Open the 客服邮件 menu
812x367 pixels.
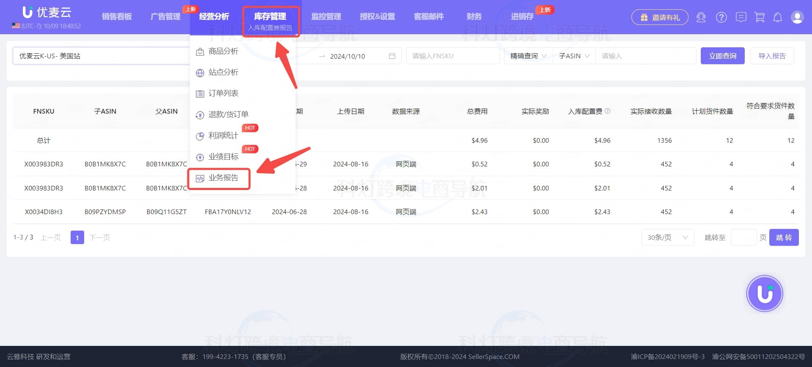click(429, 16)
